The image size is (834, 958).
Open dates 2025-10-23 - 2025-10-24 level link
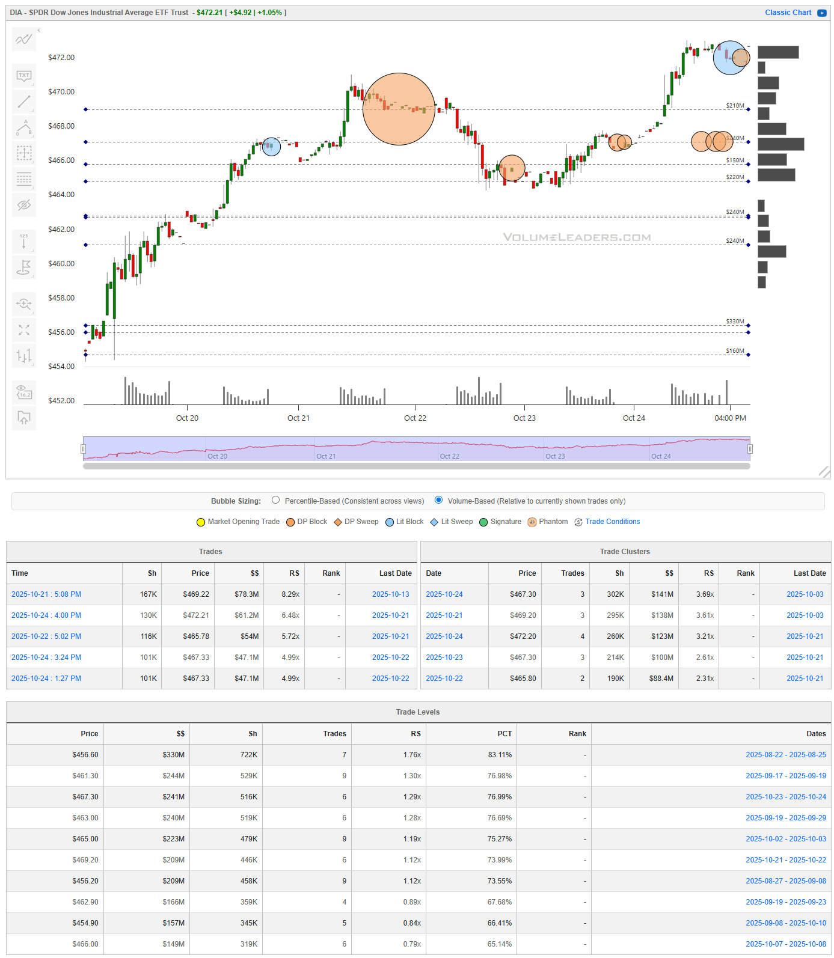(786, 797)
